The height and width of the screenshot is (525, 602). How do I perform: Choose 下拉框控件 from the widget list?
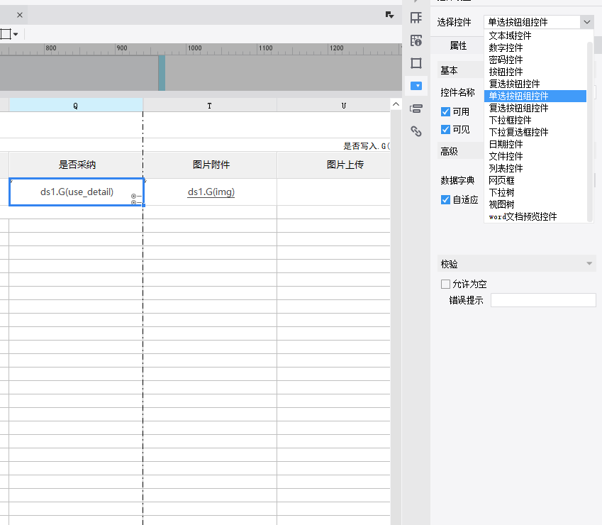(x=510, y=120)
